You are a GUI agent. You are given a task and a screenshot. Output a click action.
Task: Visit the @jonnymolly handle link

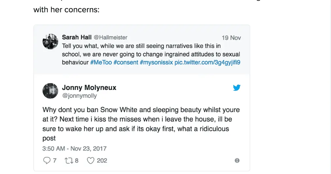coord(79,96)
